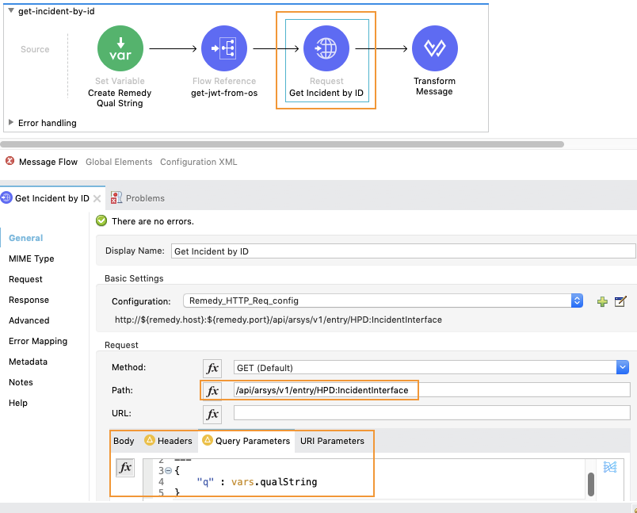Select Notes in the side menu
This screenshot has width=637, height=513.
21,382
